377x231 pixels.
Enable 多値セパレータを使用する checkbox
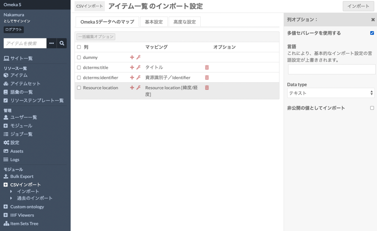coord(372,33)
